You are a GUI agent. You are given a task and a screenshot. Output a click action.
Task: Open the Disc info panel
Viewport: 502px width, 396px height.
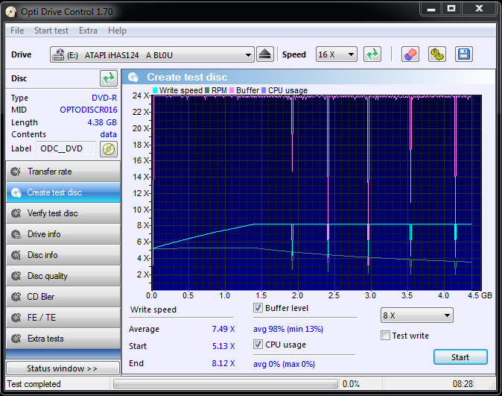coord(63,255)
